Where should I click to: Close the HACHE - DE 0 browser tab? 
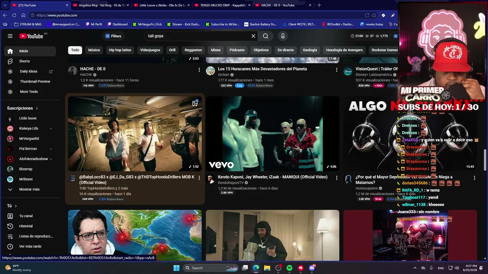click(310, 5)
